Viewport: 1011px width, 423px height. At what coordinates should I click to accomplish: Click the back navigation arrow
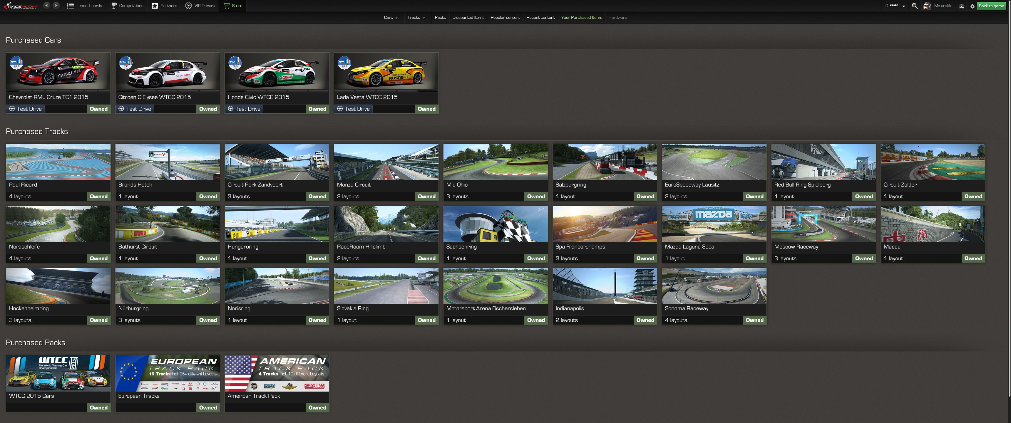[47, 6]
